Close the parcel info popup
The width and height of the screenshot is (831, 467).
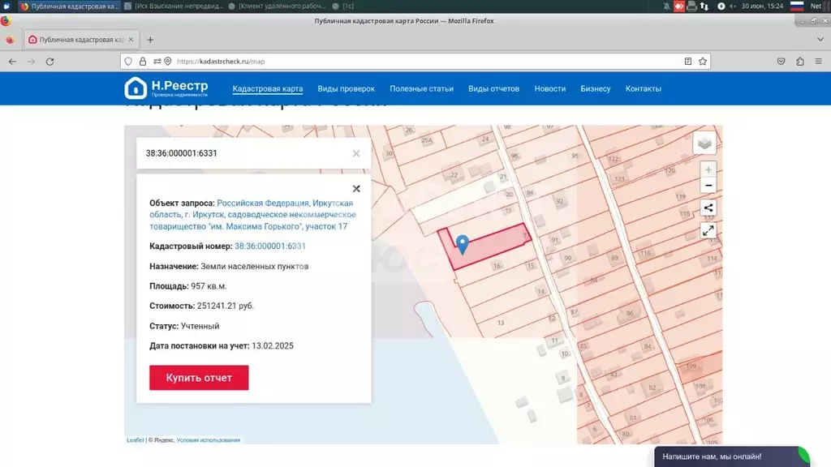(x=356, y=189)
